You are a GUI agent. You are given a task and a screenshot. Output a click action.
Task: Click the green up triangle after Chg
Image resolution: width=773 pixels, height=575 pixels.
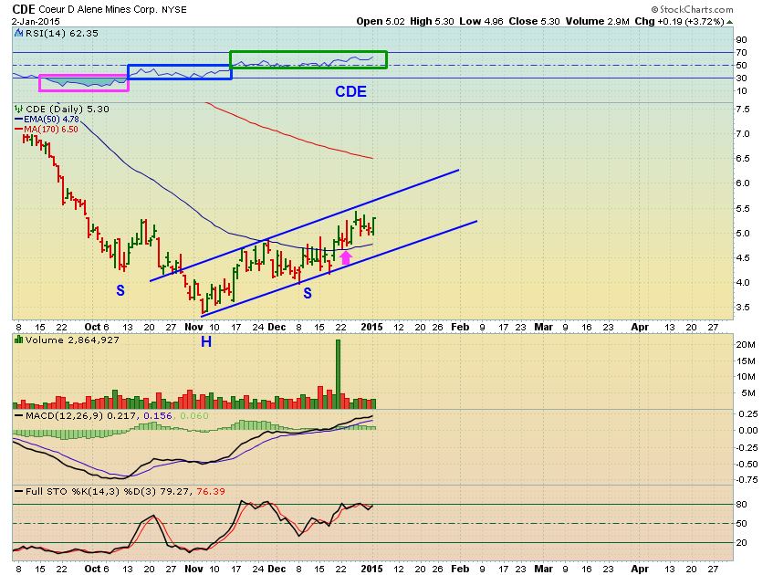pyautogui.click(x=729, y=22)
